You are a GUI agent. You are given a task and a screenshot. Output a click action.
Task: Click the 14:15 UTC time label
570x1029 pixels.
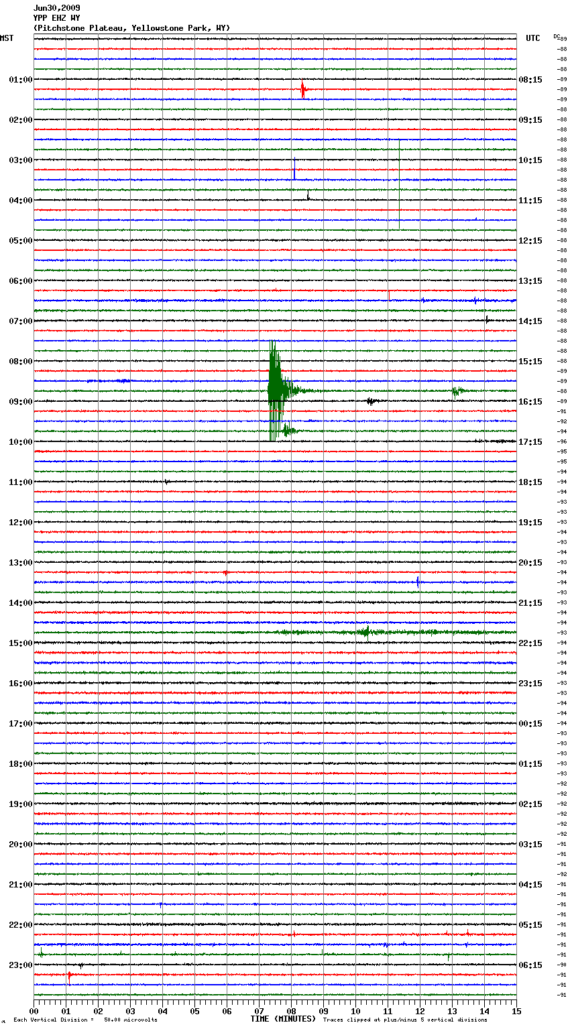[x=530, y=321]
